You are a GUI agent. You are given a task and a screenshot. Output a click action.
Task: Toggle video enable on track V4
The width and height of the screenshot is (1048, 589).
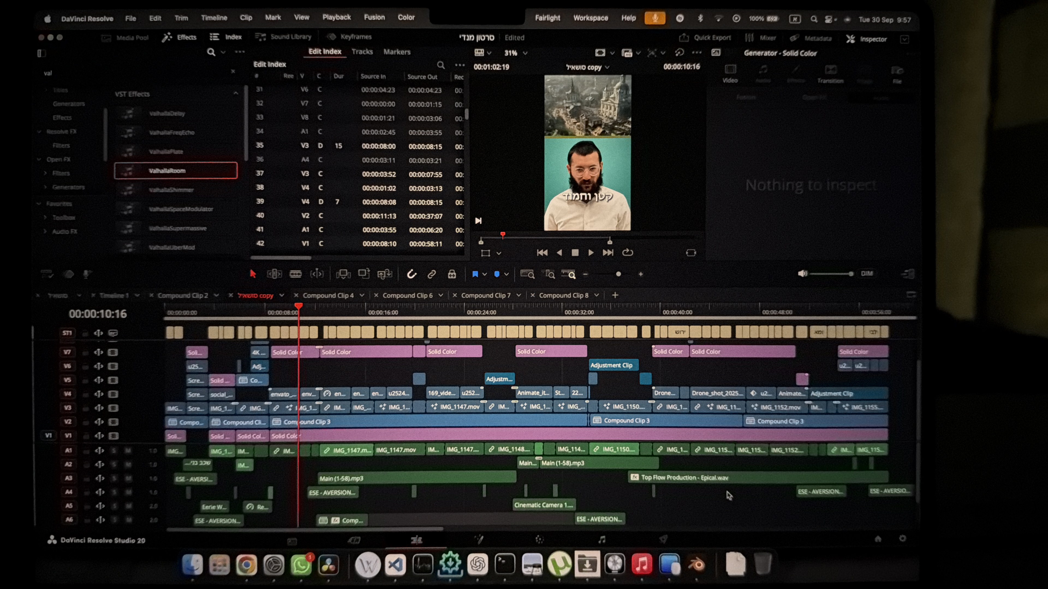[113, 394]
